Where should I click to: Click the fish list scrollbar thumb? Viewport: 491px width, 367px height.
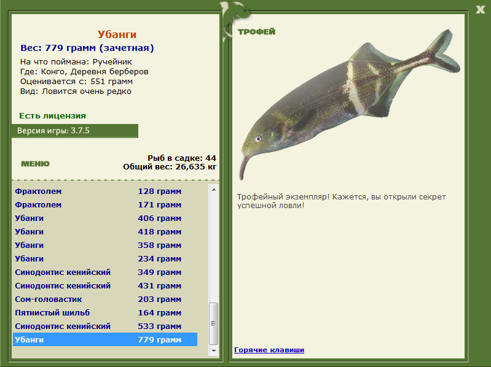pyautogui.click(x=214, y=323)
